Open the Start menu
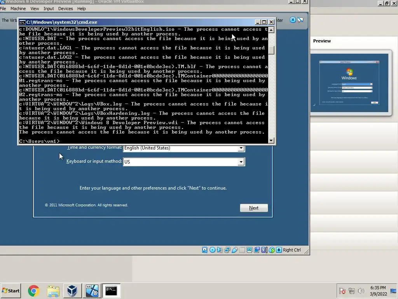 (x=10, y=290)
